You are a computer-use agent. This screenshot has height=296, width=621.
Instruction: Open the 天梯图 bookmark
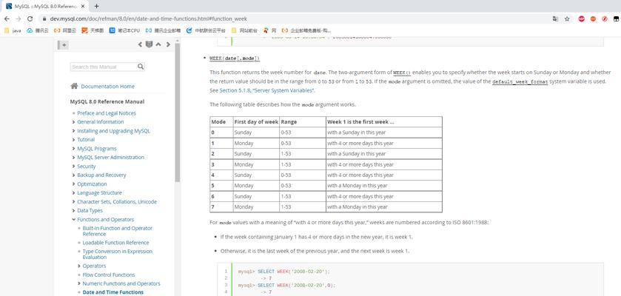tap(93, 30)
